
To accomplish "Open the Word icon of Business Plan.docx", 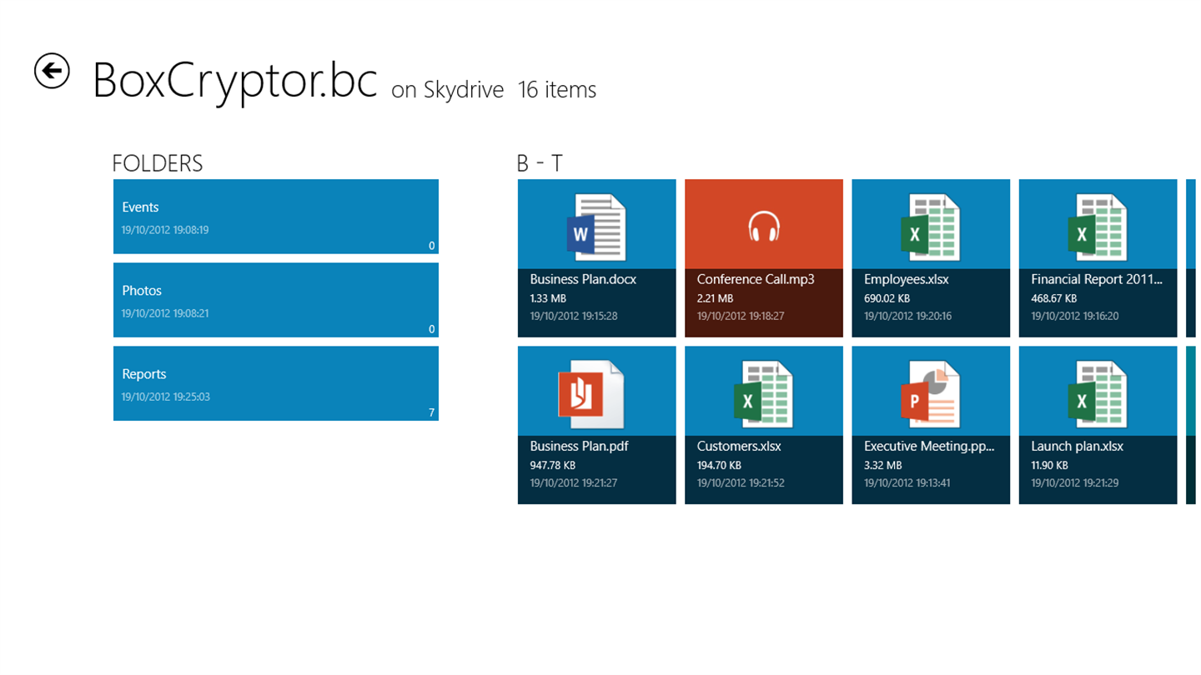I will (x=596, y=227).
